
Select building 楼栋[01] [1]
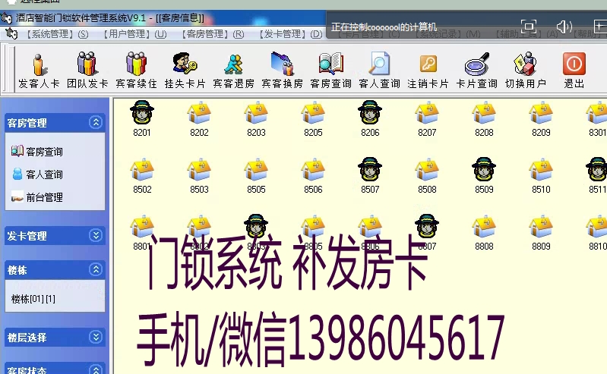(33, 299)
